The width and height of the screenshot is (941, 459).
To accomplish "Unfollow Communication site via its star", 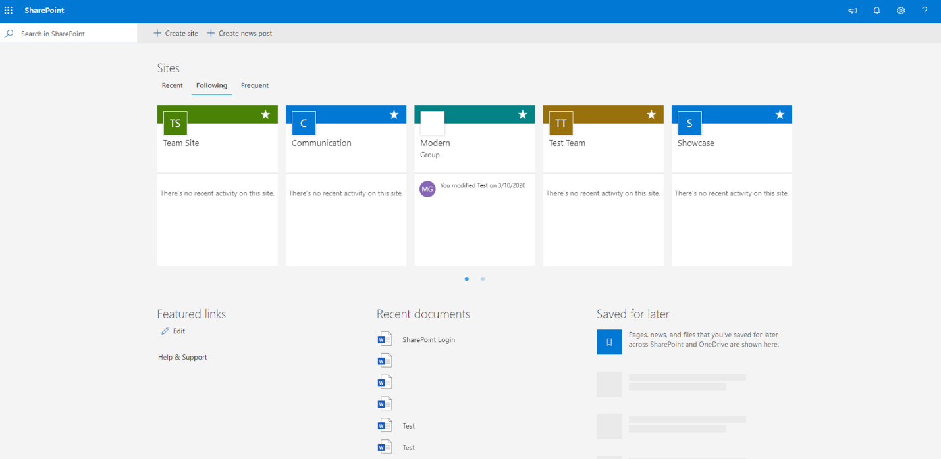I will [x=394, y=114].
